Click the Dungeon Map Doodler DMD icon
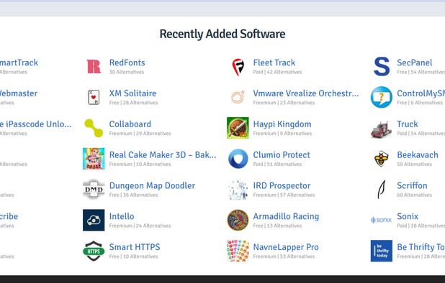445x283 pixels. [94, 190]
